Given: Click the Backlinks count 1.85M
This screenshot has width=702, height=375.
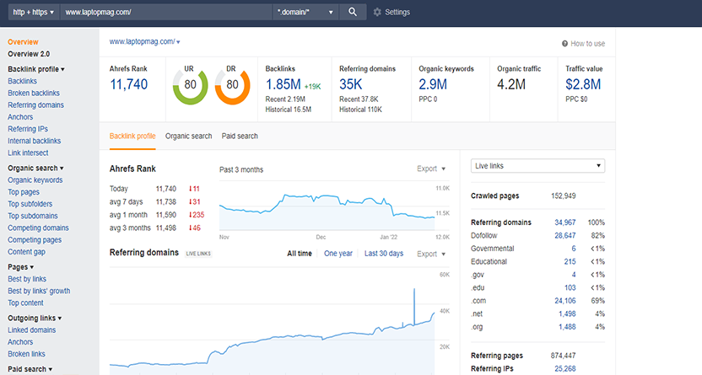Looking at the screenshot, I should pos(283,84).
